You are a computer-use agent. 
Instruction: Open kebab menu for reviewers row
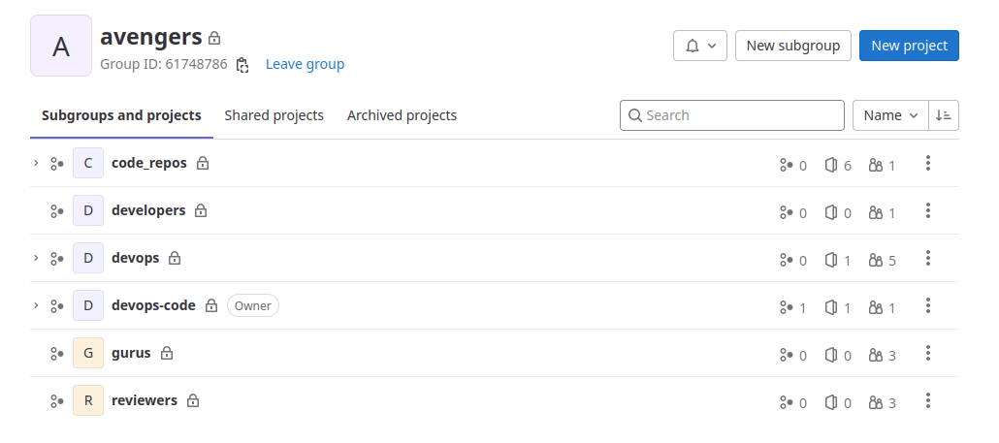coord(928,401)
